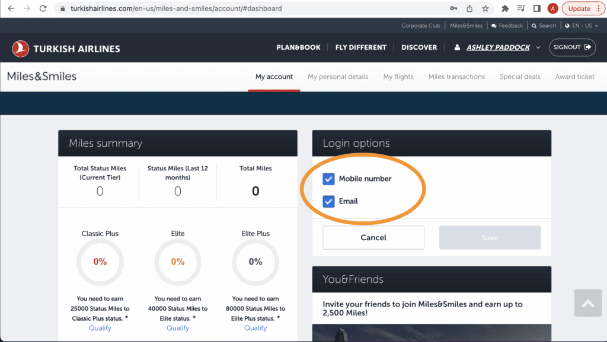Image resolution: width=607 pixels, height=342 pixels.
Task: Expand the Ashley Paddock account dropdown arrow
Action: pyautogui.click(x=538, y=47)
